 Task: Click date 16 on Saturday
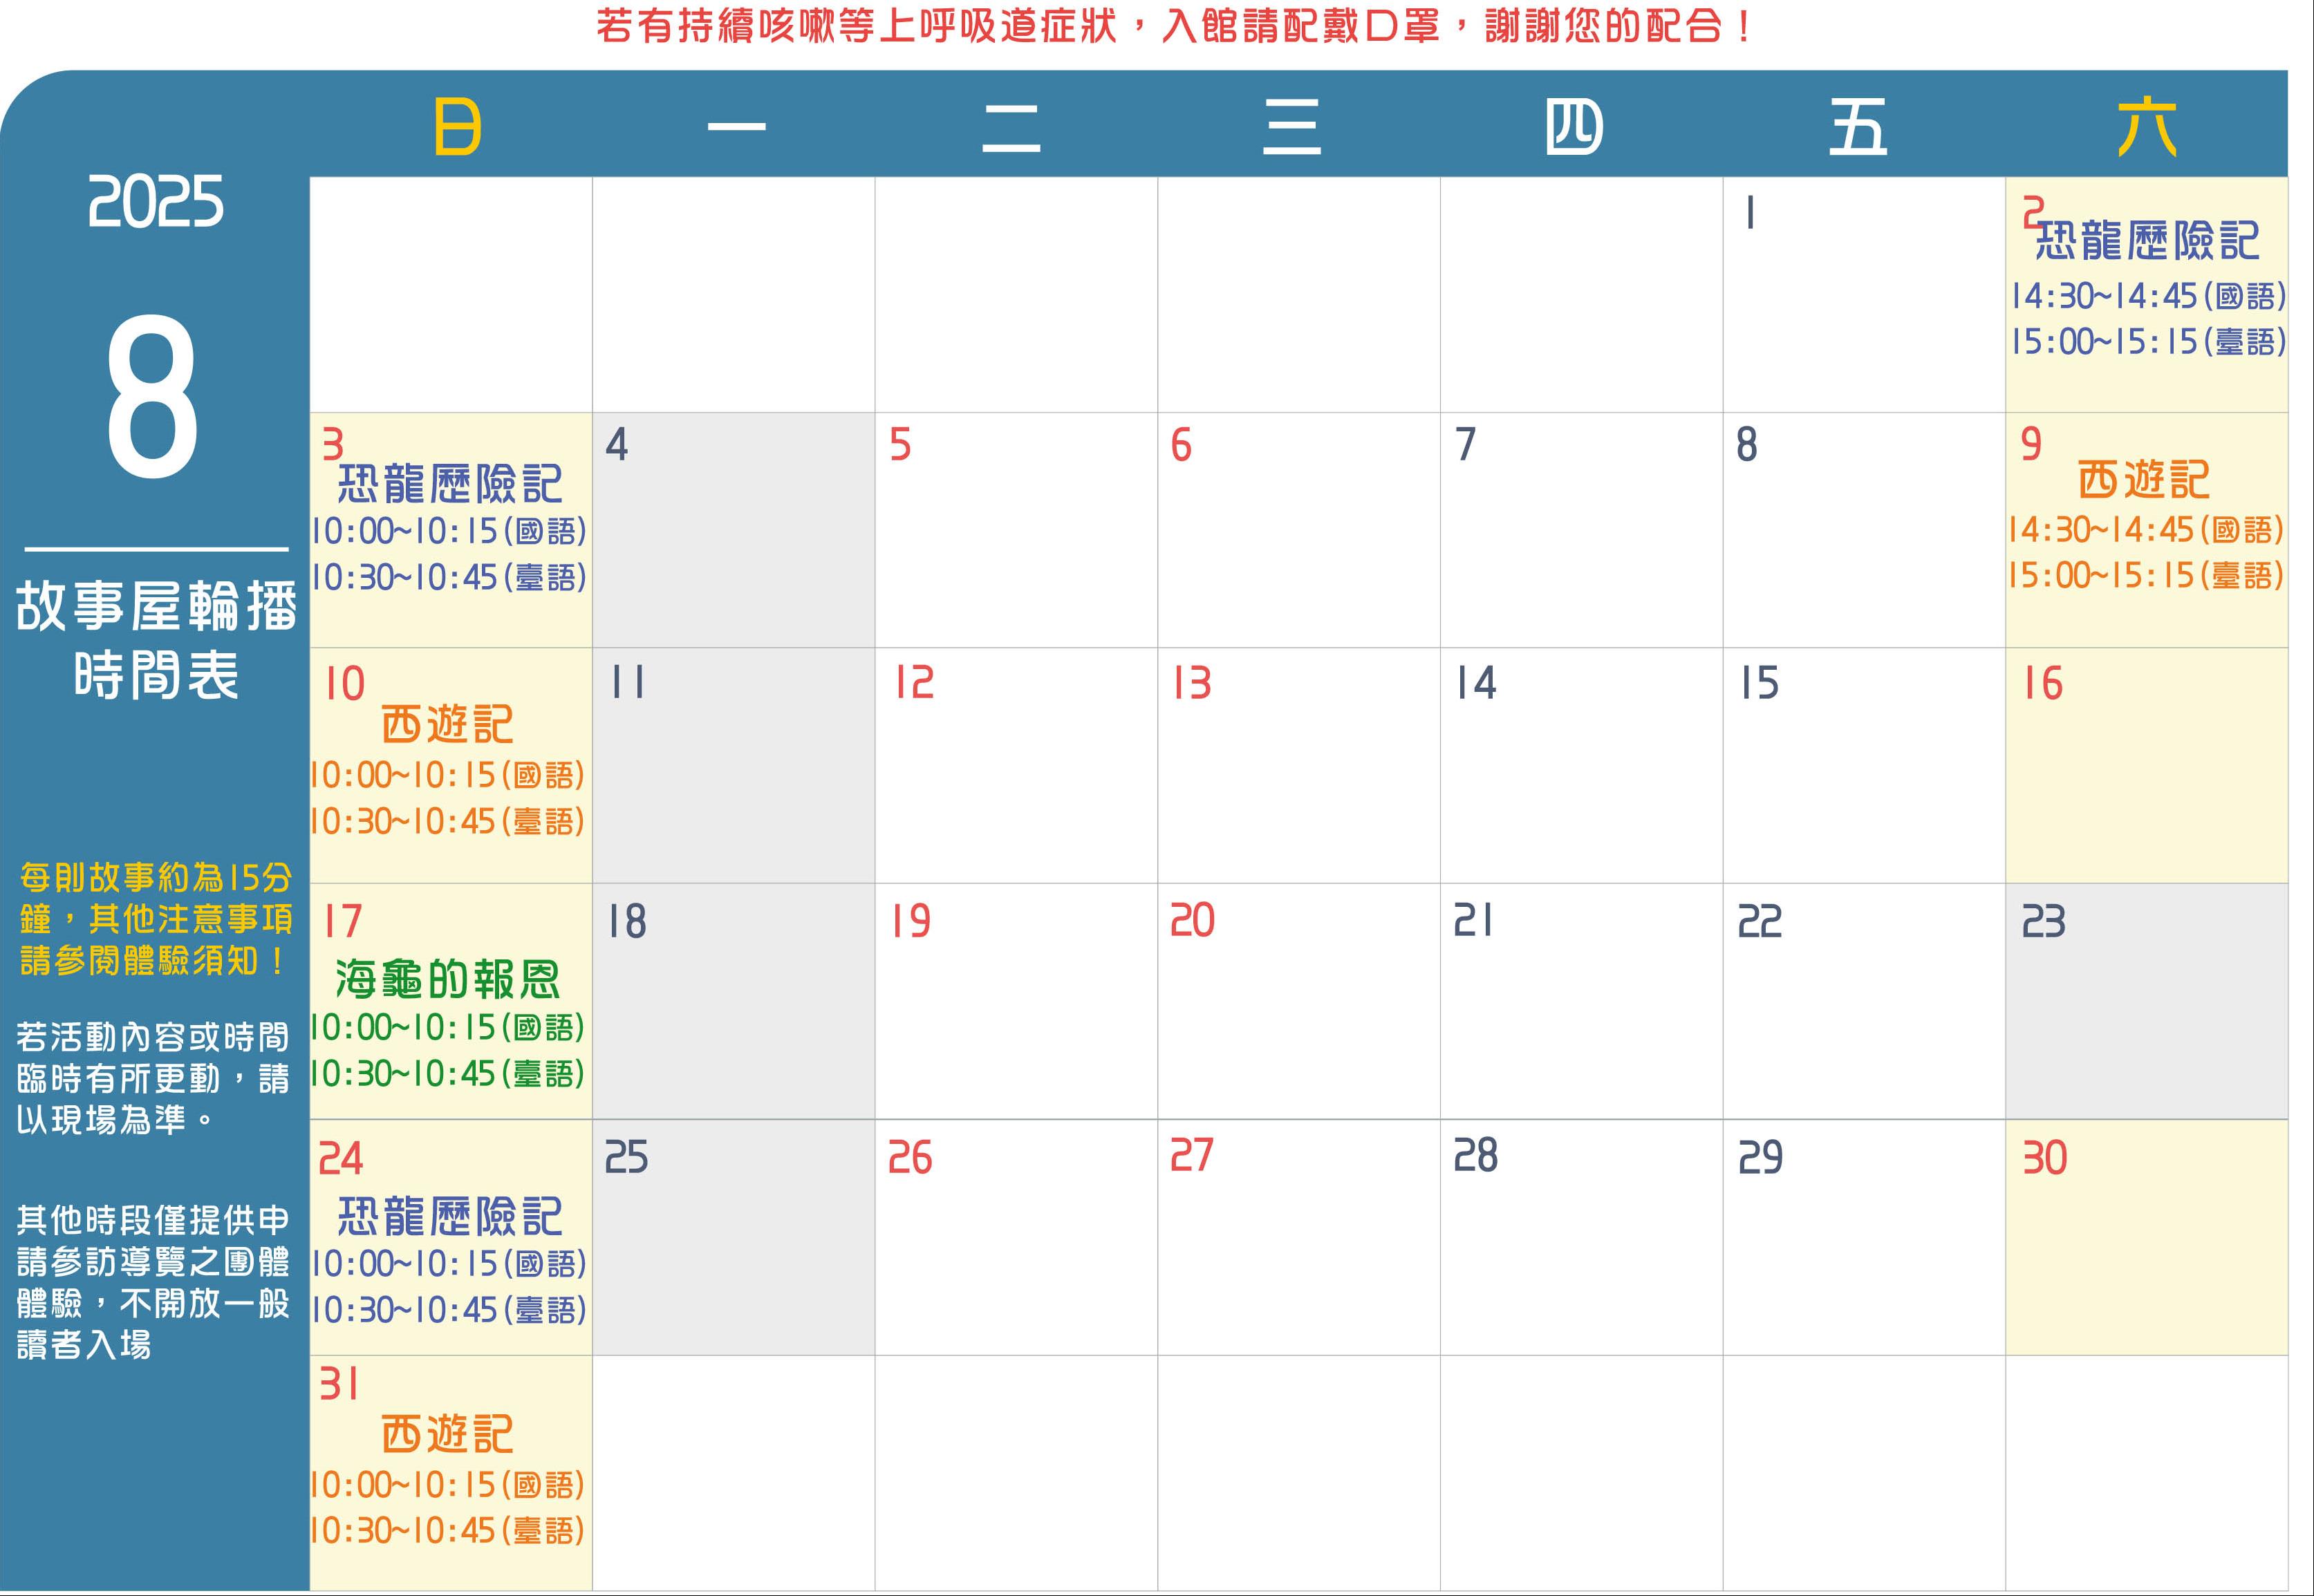pos(2043,683)
